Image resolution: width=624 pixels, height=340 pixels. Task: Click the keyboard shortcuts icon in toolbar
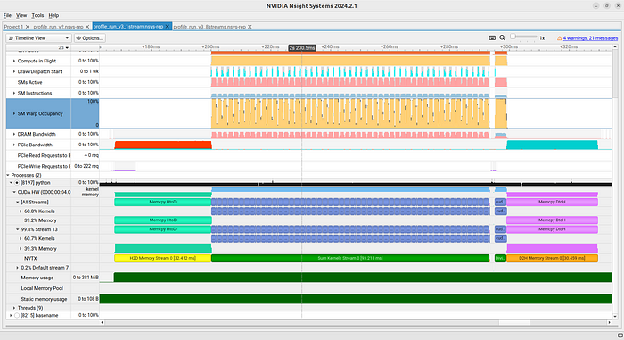pos(492,37)
